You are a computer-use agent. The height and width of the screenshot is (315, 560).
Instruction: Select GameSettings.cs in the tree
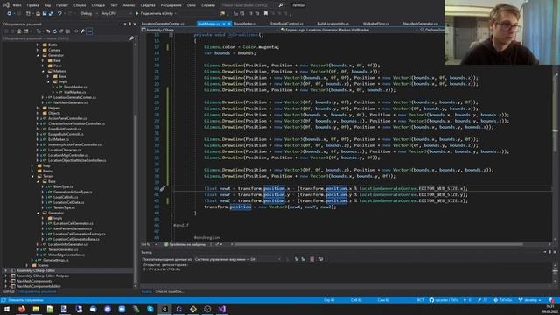[56, 260]
